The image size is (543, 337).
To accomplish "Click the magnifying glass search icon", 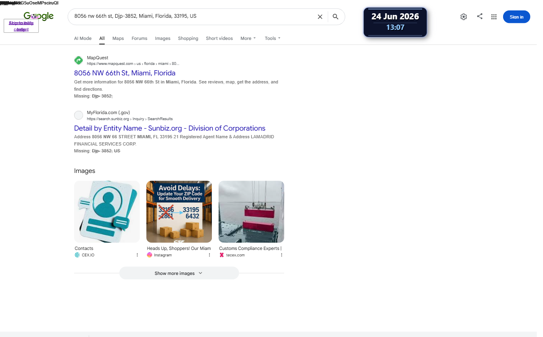I will (x=336, y=17).
